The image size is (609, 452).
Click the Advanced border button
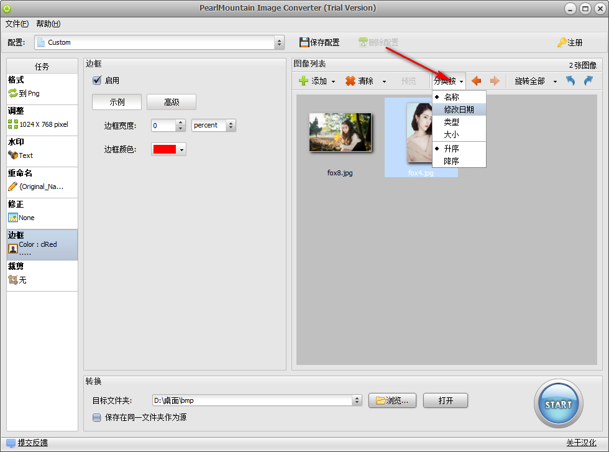172,102
